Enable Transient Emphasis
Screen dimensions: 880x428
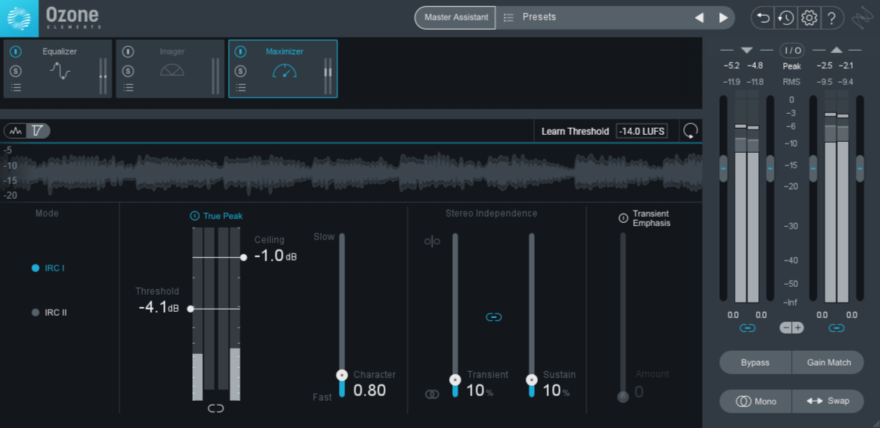coord(623,218)
